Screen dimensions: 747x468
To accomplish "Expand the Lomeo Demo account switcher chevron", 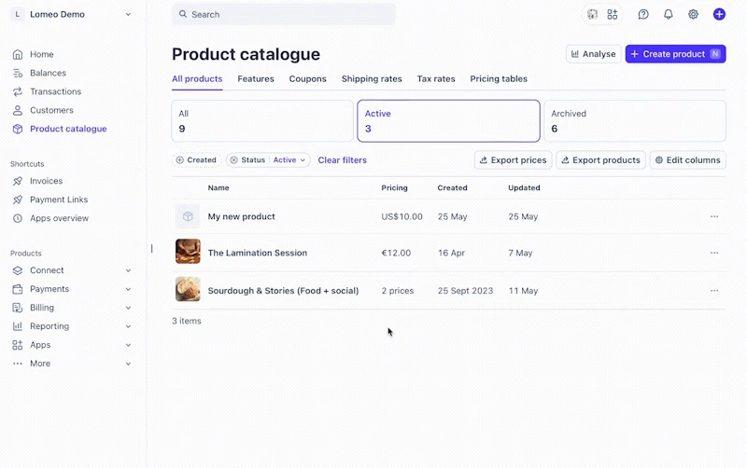I will [x=128, y=14].
